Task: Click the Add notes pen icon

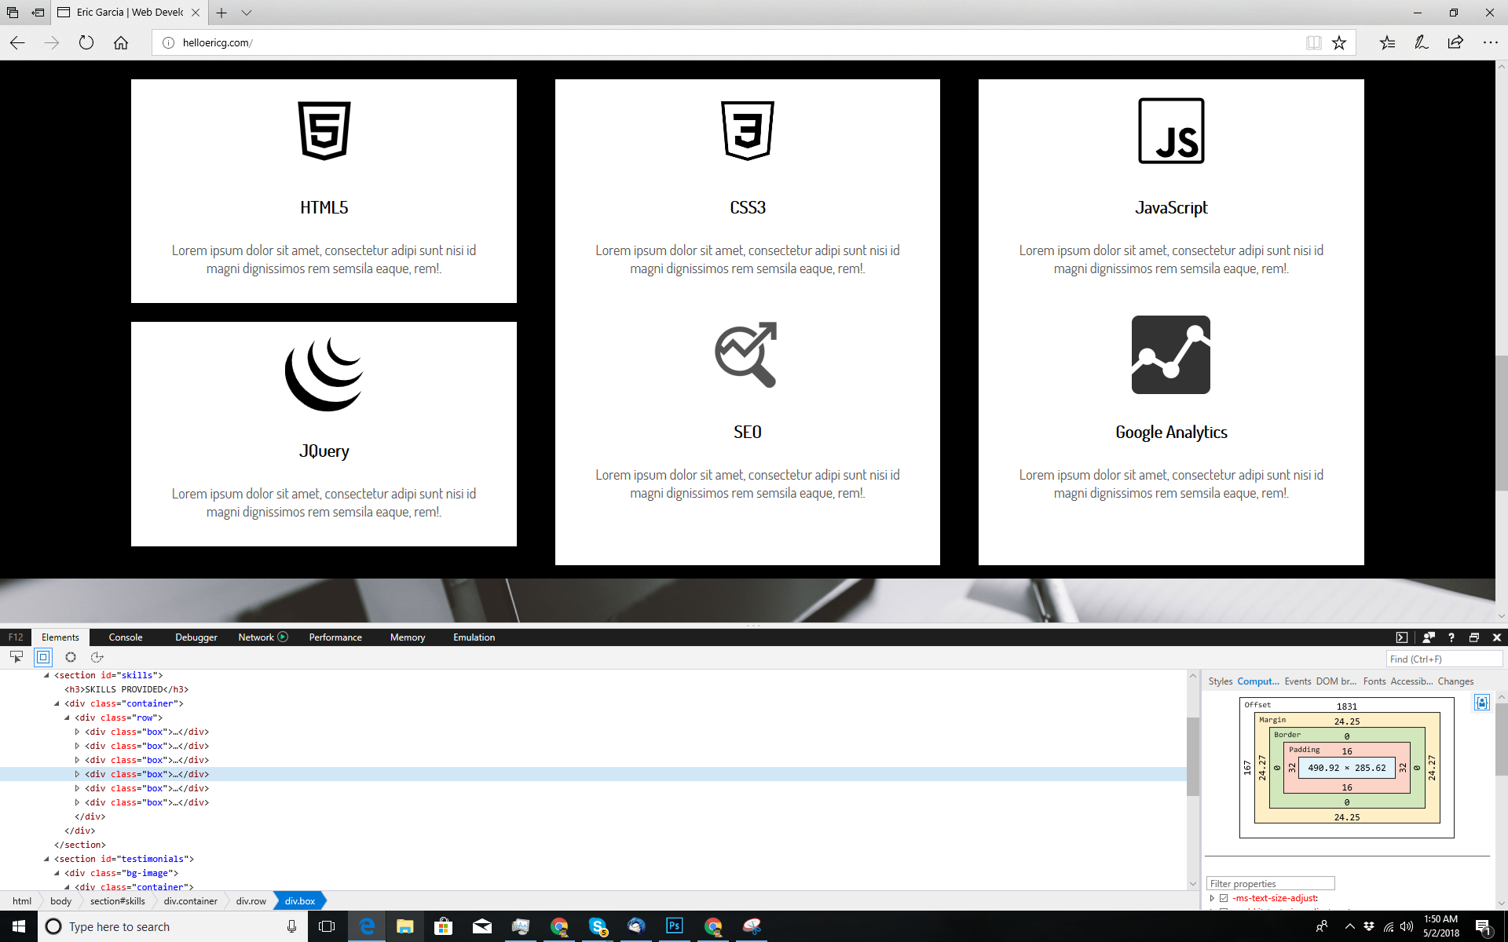Action: (x=1421, y=42)
